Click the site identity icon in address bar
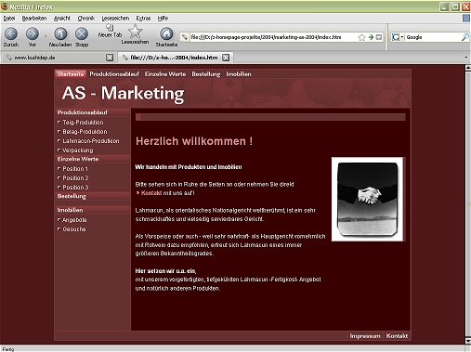This screenshot has height=352, width=471. click(x=185, y=37)
